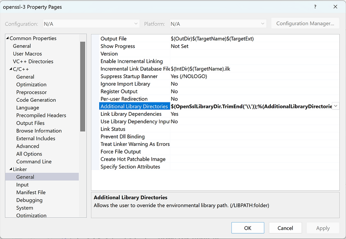Viewport: 346px width, 239px height.
Task: Open the Linker Debugging page
Action: click(29, 200)
